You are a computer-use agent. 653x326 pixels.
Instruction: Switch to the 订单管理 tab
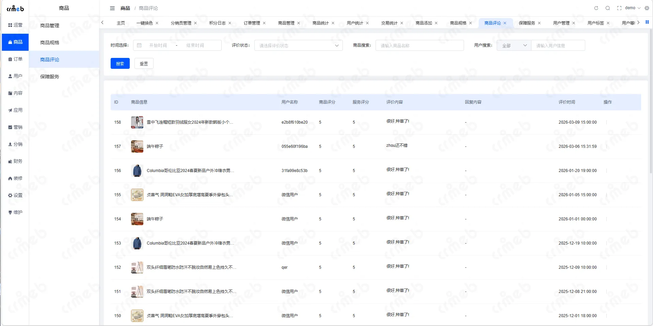pyautogui.click(x=252, y=23)
